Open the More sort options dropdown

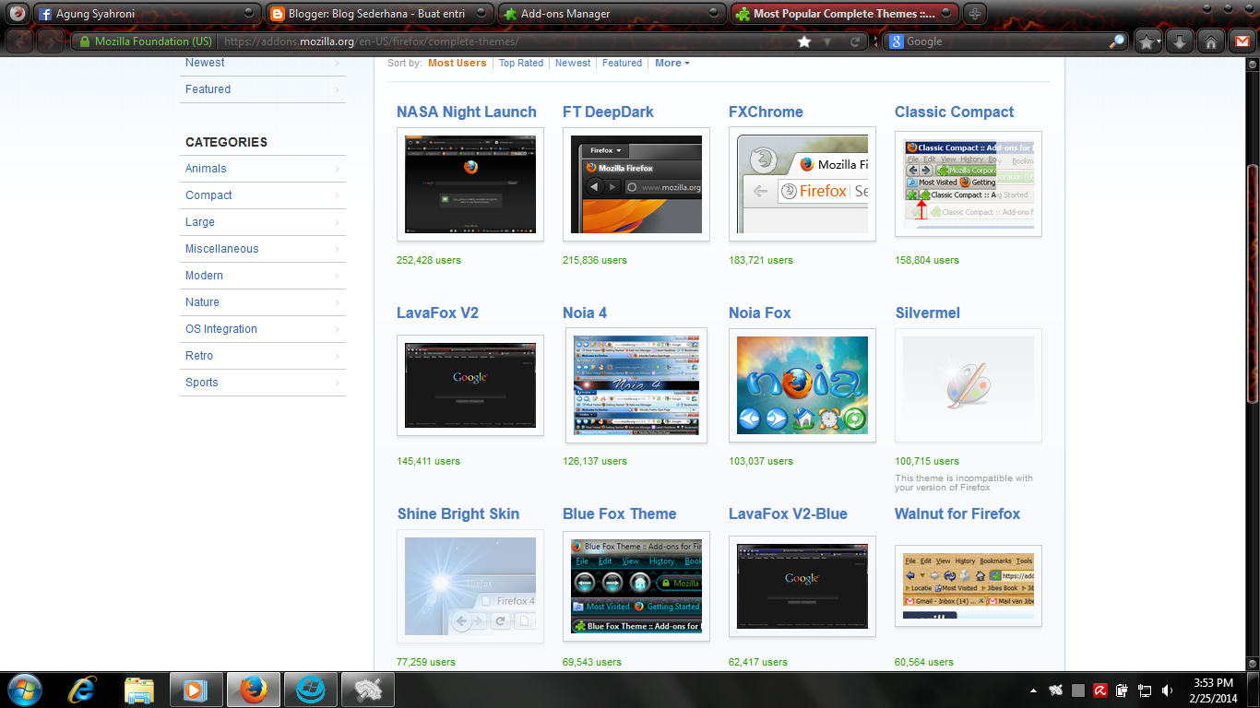(671, 63)
